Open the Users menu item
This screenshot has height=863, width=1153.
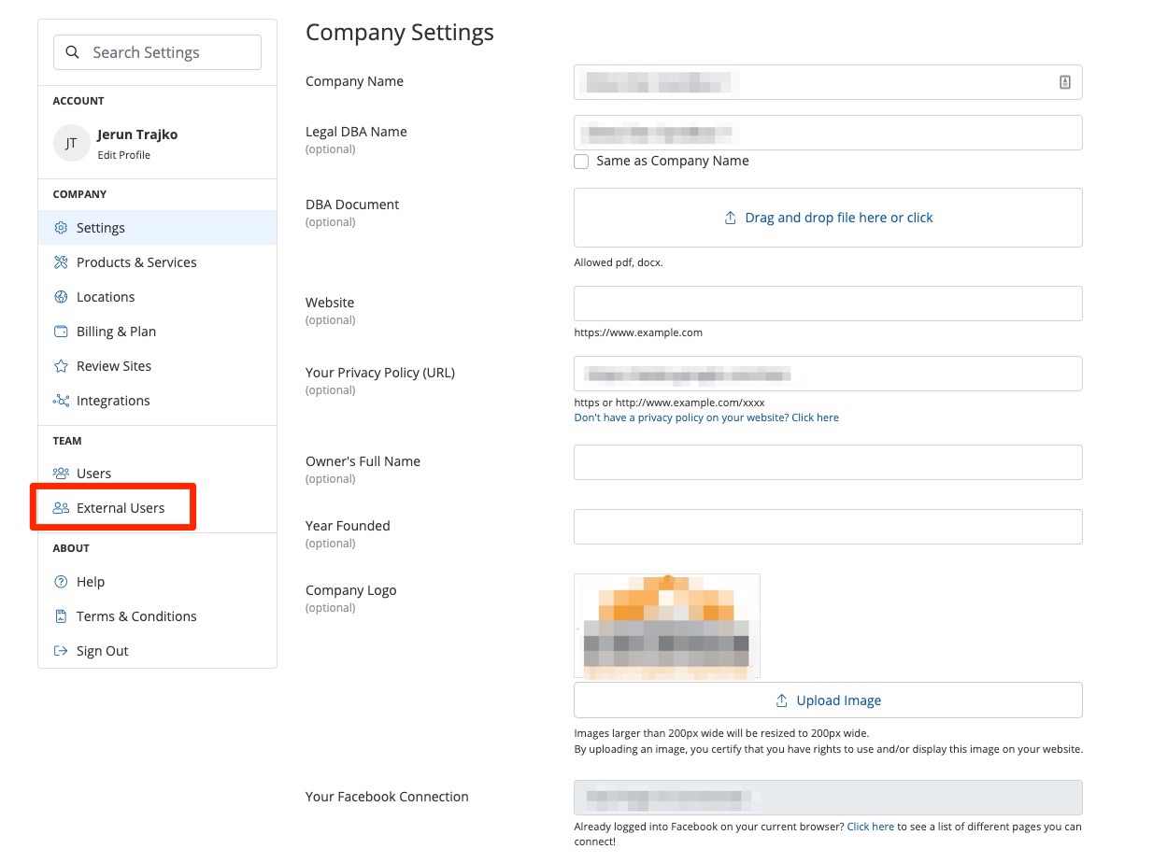click(93, 474)
